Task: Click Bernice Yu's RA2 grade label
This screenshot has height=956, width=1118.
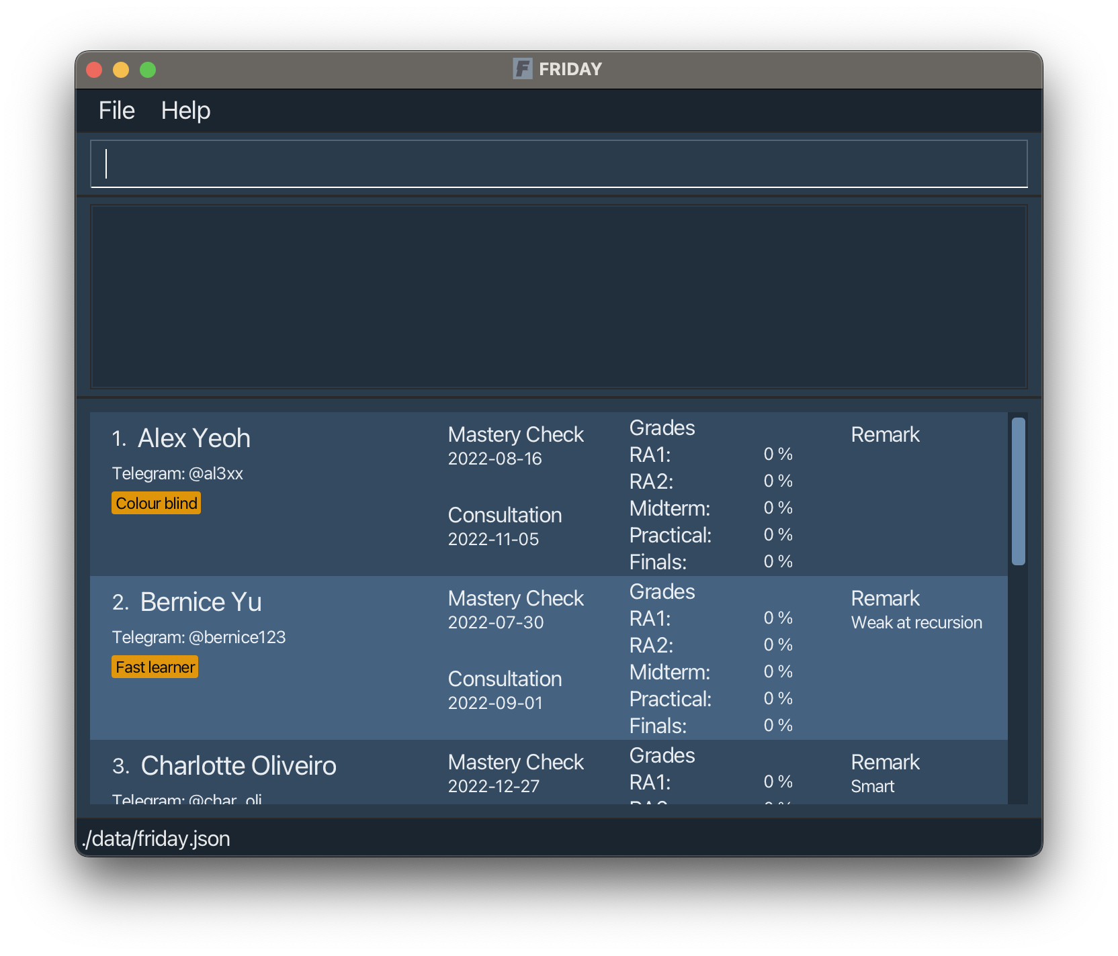Action: [651, 645]
